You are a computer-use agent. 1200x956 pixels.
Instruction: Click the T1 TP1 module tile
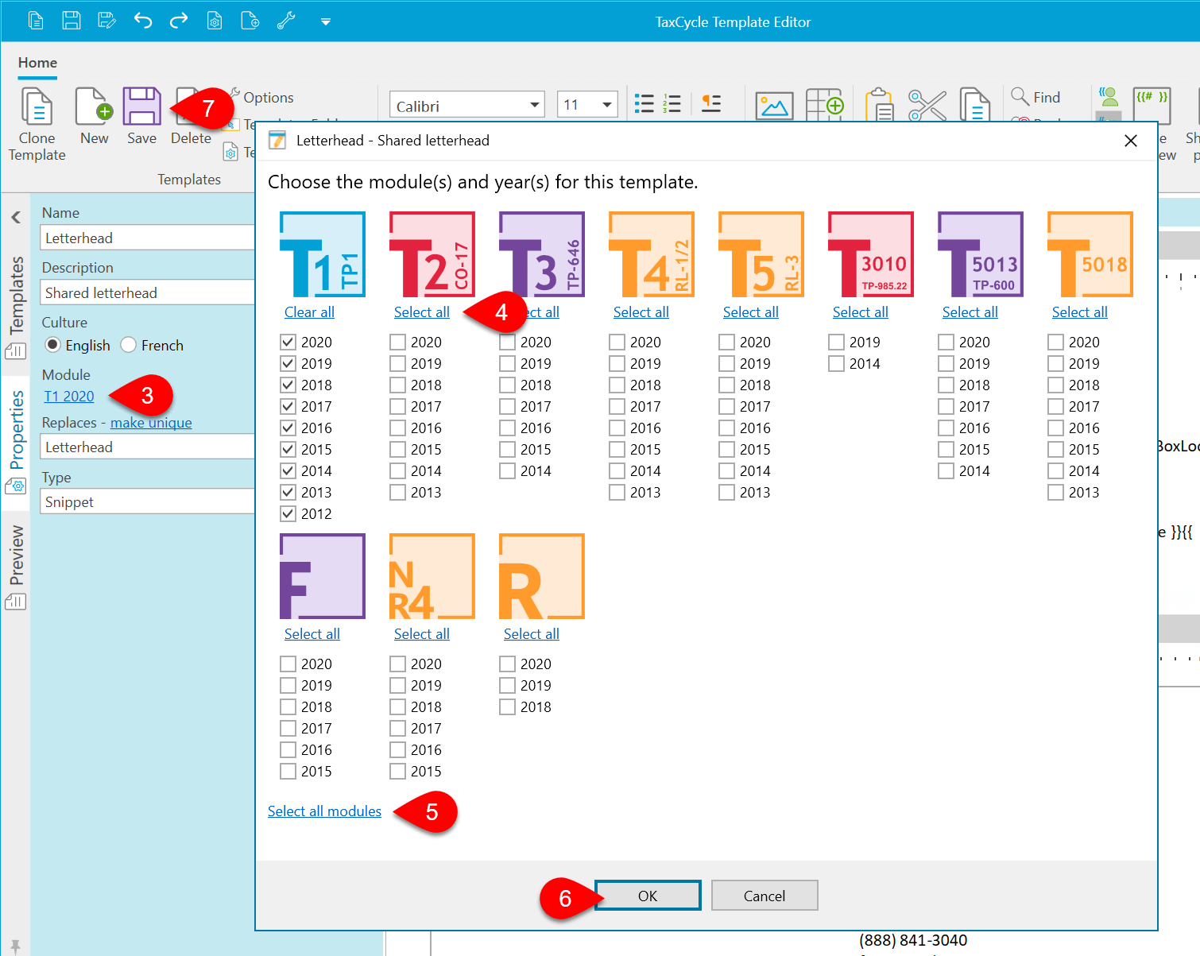click(x=323, y=254)
